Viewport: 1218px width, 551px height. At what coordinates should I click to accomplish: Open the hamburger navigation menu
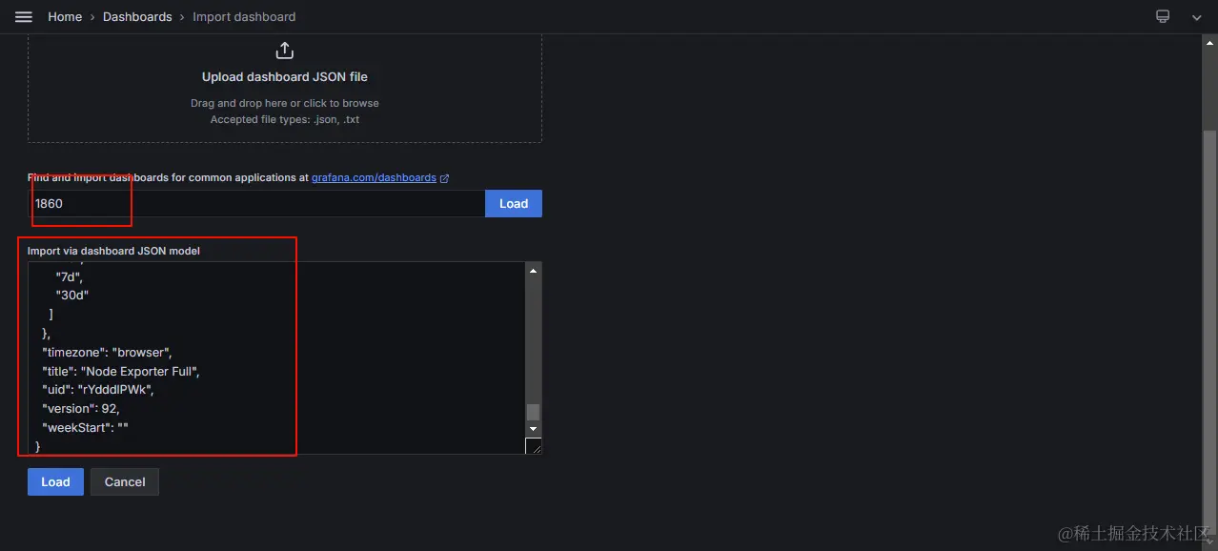[24, 17]
